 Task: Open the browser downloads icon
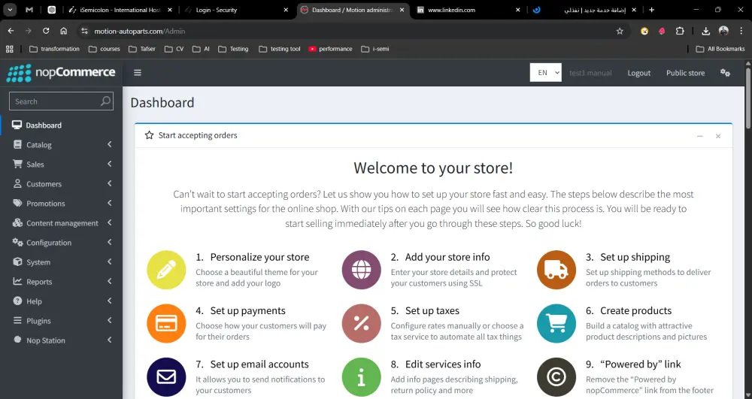coord(705,31)
